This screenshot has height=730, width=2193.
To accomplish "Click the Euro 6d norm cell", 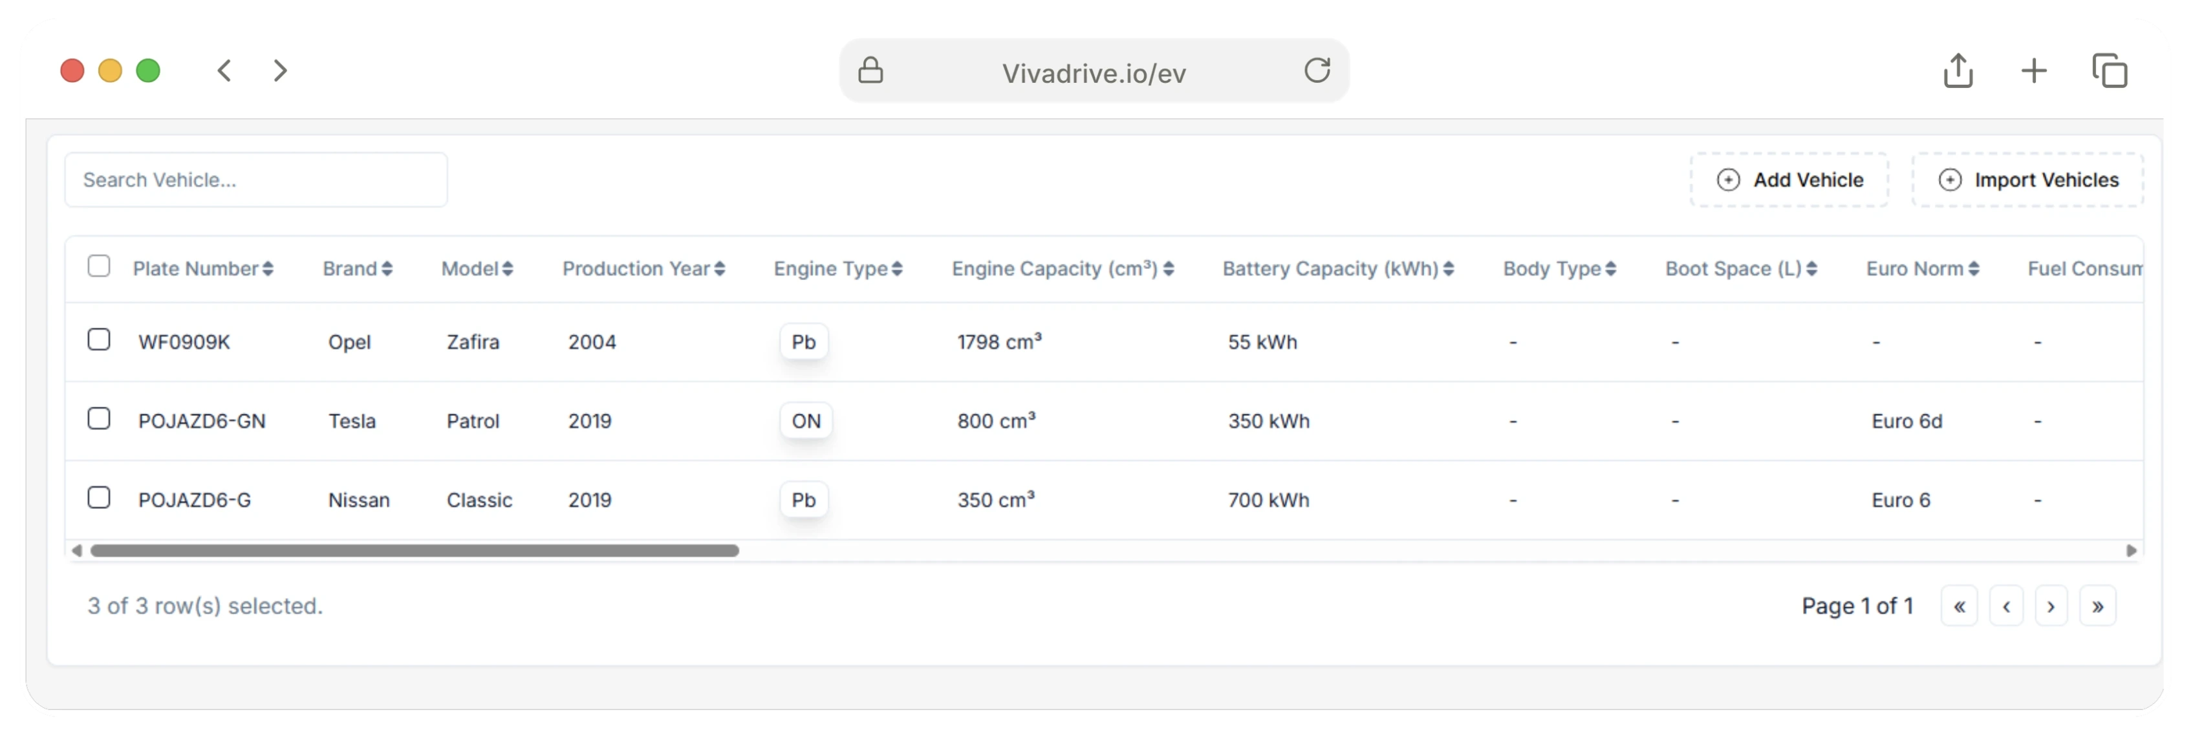I will (x=1907, y=421).
